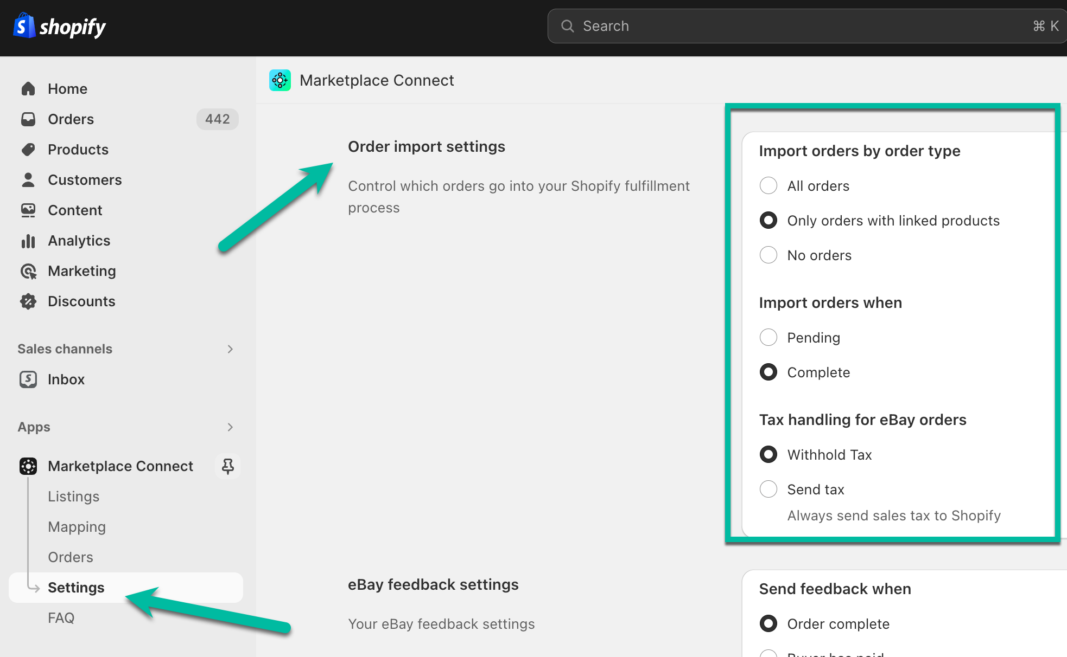Open Listings under Marketplace Connect
This screenshot has width=1067, height=657.
pyautogui.click(x=74, y=496)
